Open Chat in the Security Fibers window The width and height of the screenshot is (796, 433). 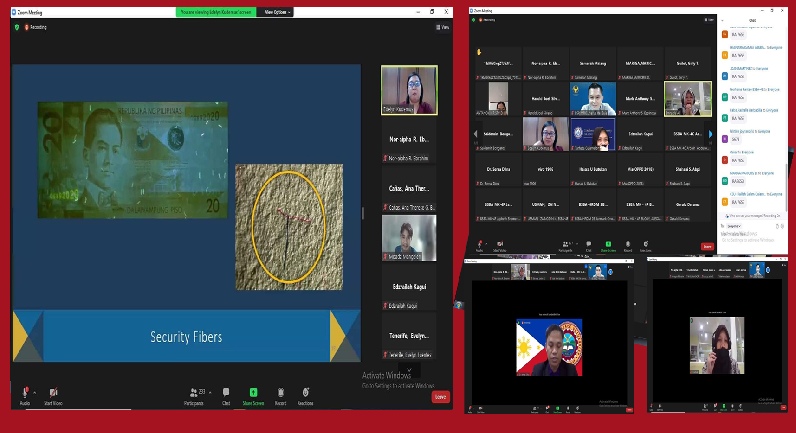point(226,396)
